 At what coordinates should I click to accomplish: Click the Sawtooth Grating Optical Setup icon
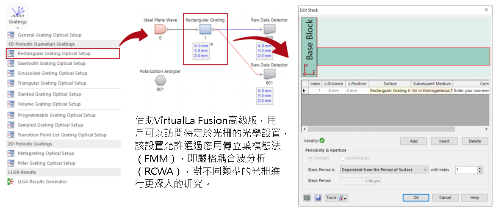(11, 63)
